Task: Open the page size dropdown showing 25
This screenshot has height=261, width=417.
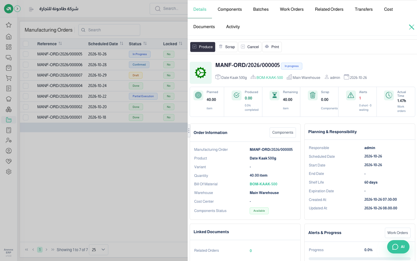Action: [98, 250]
